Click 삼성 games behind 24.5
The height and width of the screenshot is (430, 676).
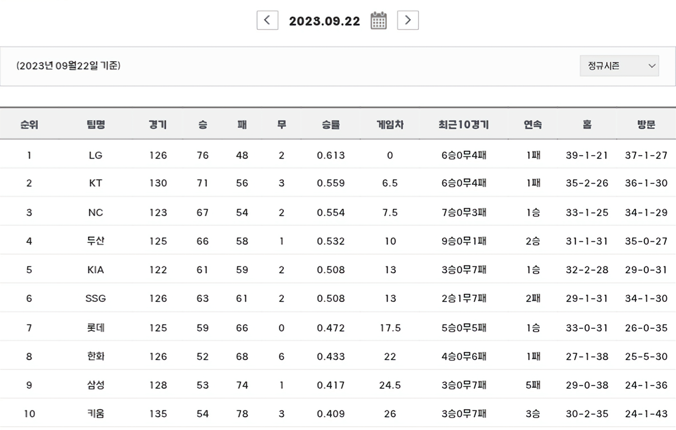tap(390, 385)
